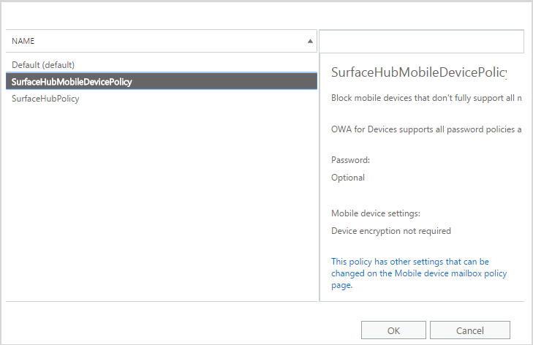Viewport: 533px width, 345px height.
Task: Click the SurfaceHubMobileDevicePolicy heading in details pane
Action: tap(418, 72)
